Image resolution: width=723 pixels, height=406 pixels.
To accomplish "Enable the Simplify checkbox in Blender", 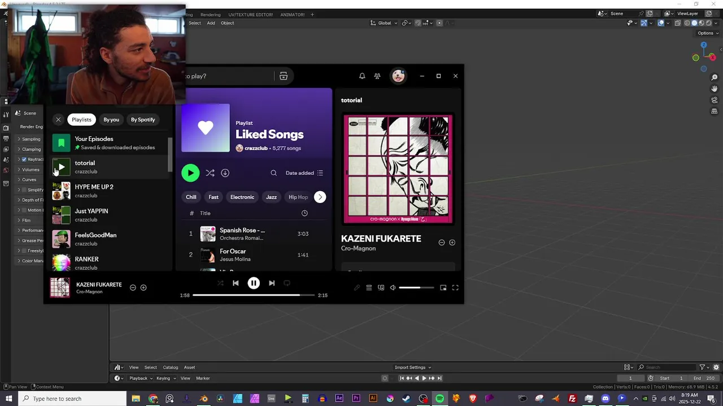I will coord(24,190).
